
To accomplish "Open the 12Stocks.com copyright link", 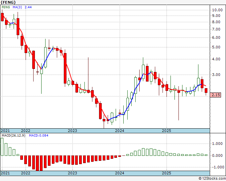I will click(212, 179).
